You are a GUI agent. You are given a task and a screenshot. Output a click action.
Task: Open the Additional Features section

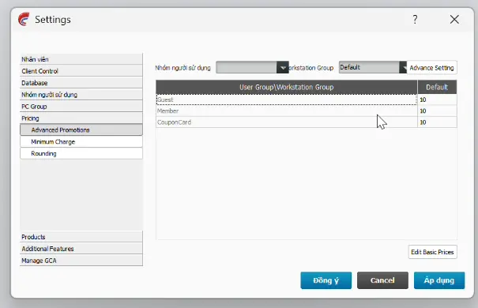(81, 249)
